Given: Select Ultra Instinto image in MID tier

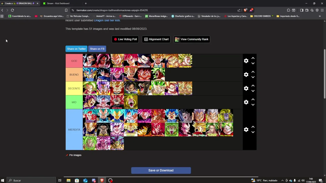Looking at the screenshot, I should [x=103, y=102].
